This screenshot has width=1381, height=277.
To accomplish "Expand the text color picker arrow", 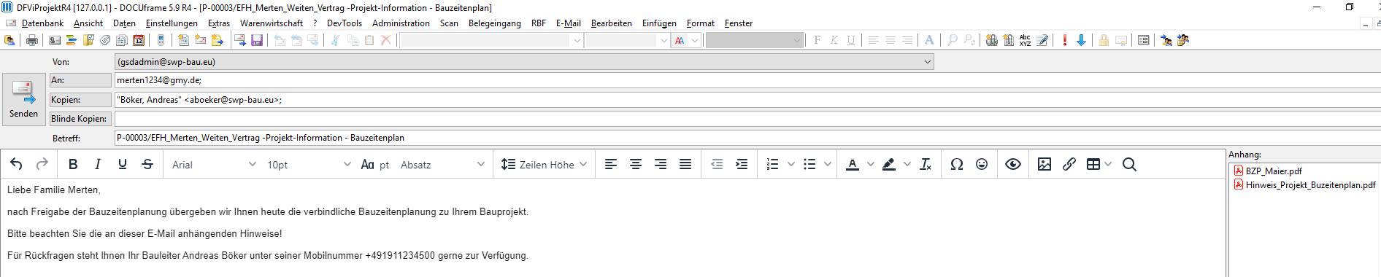I will tap(871, 165).
